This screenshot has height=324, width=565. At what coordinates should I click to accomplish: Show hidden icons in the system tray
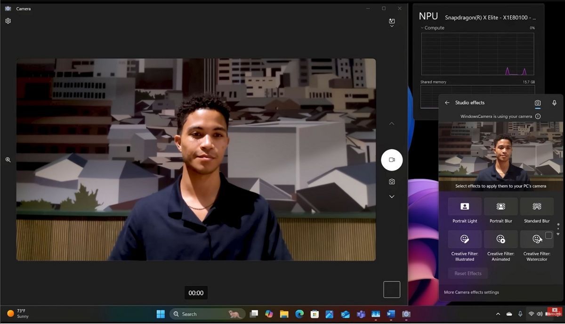click(498, 314)
